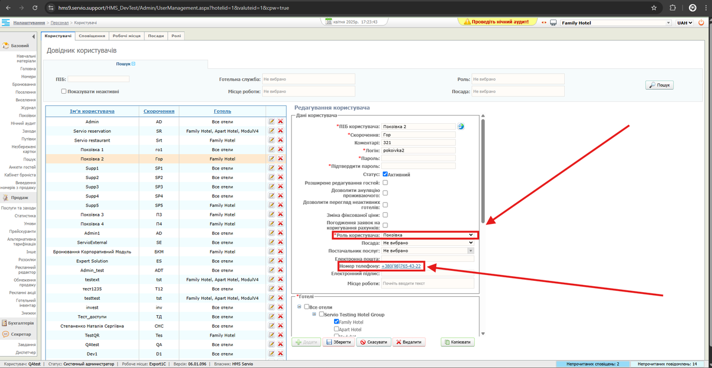Open the UAH currency dropdown

(684, 23)
